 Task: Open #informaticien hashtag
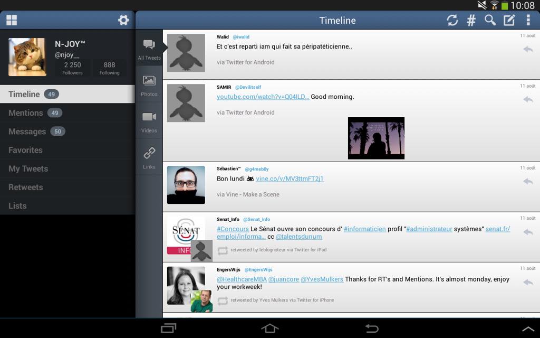pos(365,229)
